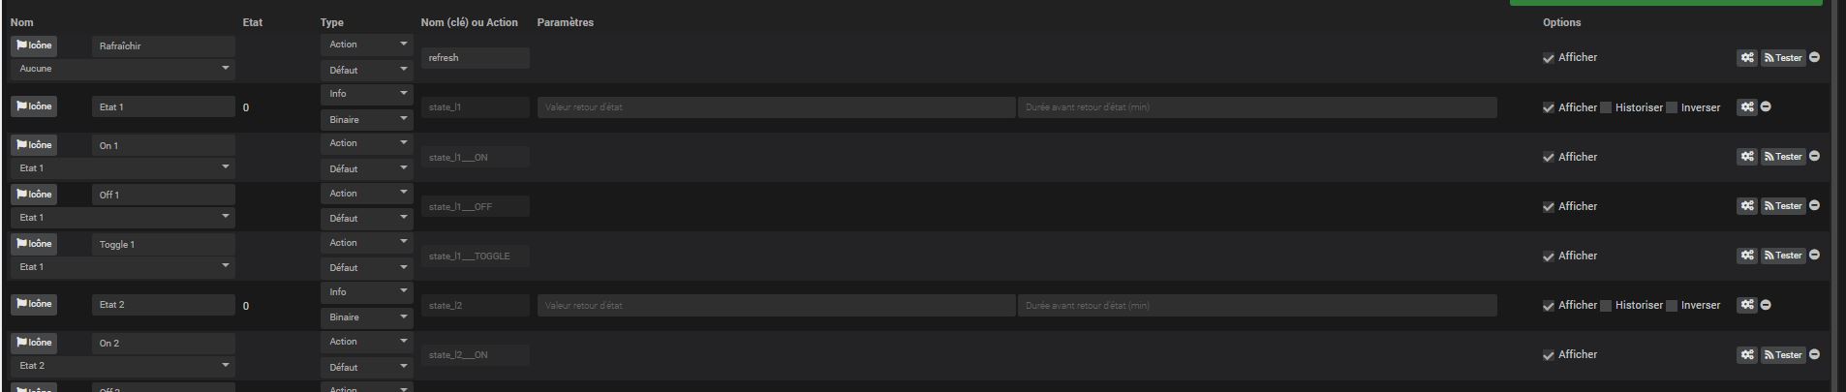The image size is (1846, 392).
Task: Click the Toggle 1 name field
Action: [x=164, y=245]
